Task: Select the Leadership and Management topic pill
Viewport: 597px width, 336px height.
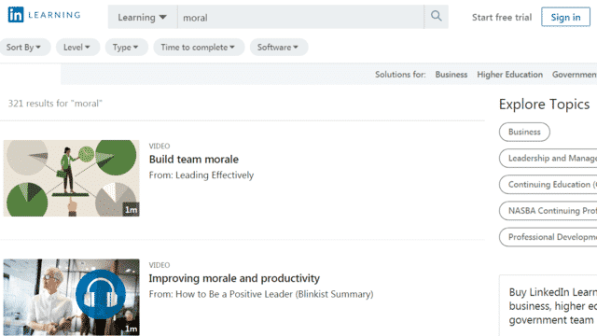Action: pyautogui.click(x=548, y=158)
